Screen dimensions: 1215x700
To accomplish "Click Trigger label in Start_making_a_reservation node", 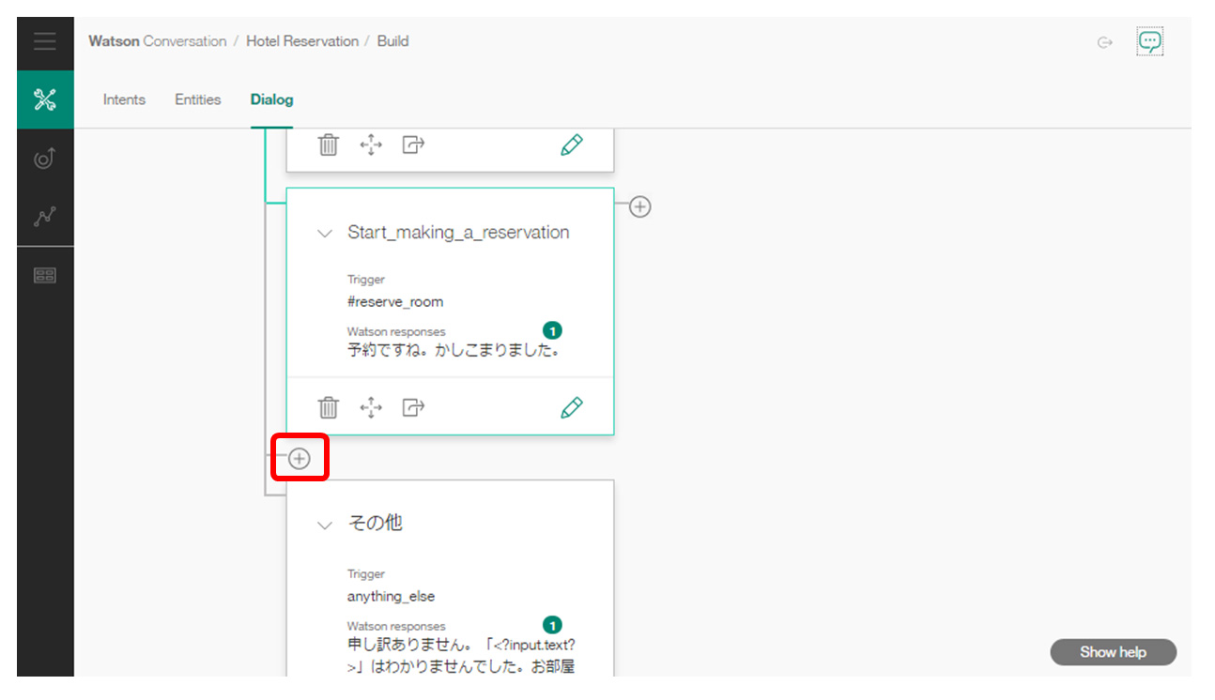I will [x=366, y=280].
